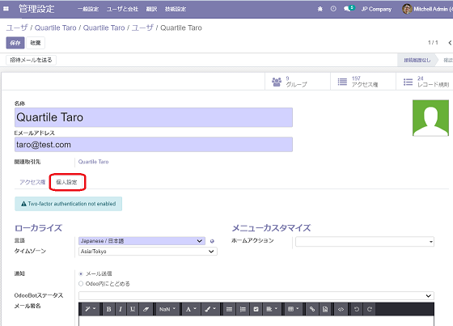Click the 197 アクセス権 stat button
Screen dimensions: 453x326
tap(363, 82)
